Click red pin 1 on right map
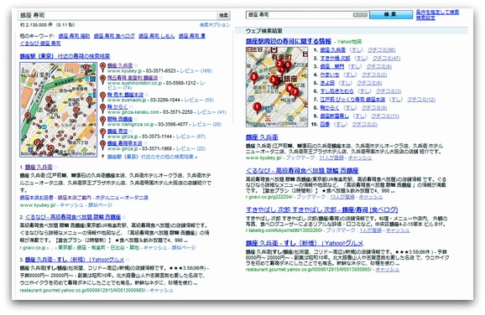This screenshot has width=485, height=315. tap(257, 108)
